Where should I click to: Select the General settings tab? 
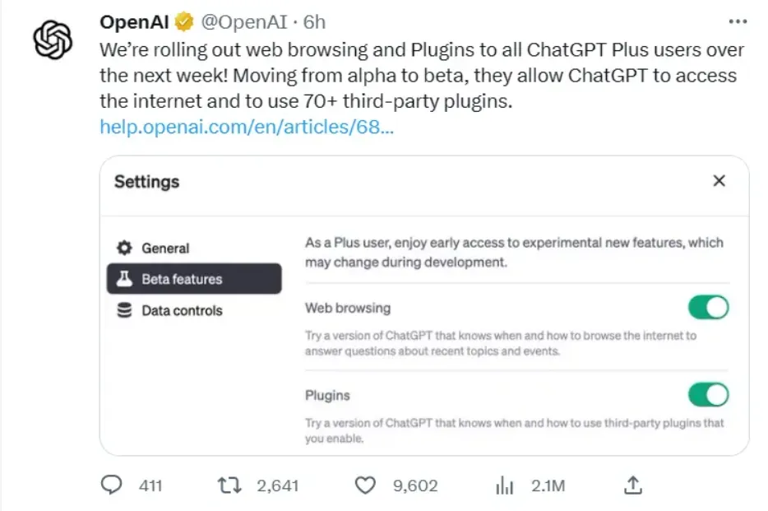[165, 248]
